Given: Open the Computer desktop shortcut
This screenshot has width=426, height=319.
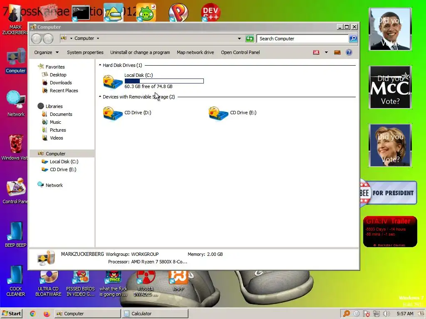Looking at the screenshot, I should 16,61.
